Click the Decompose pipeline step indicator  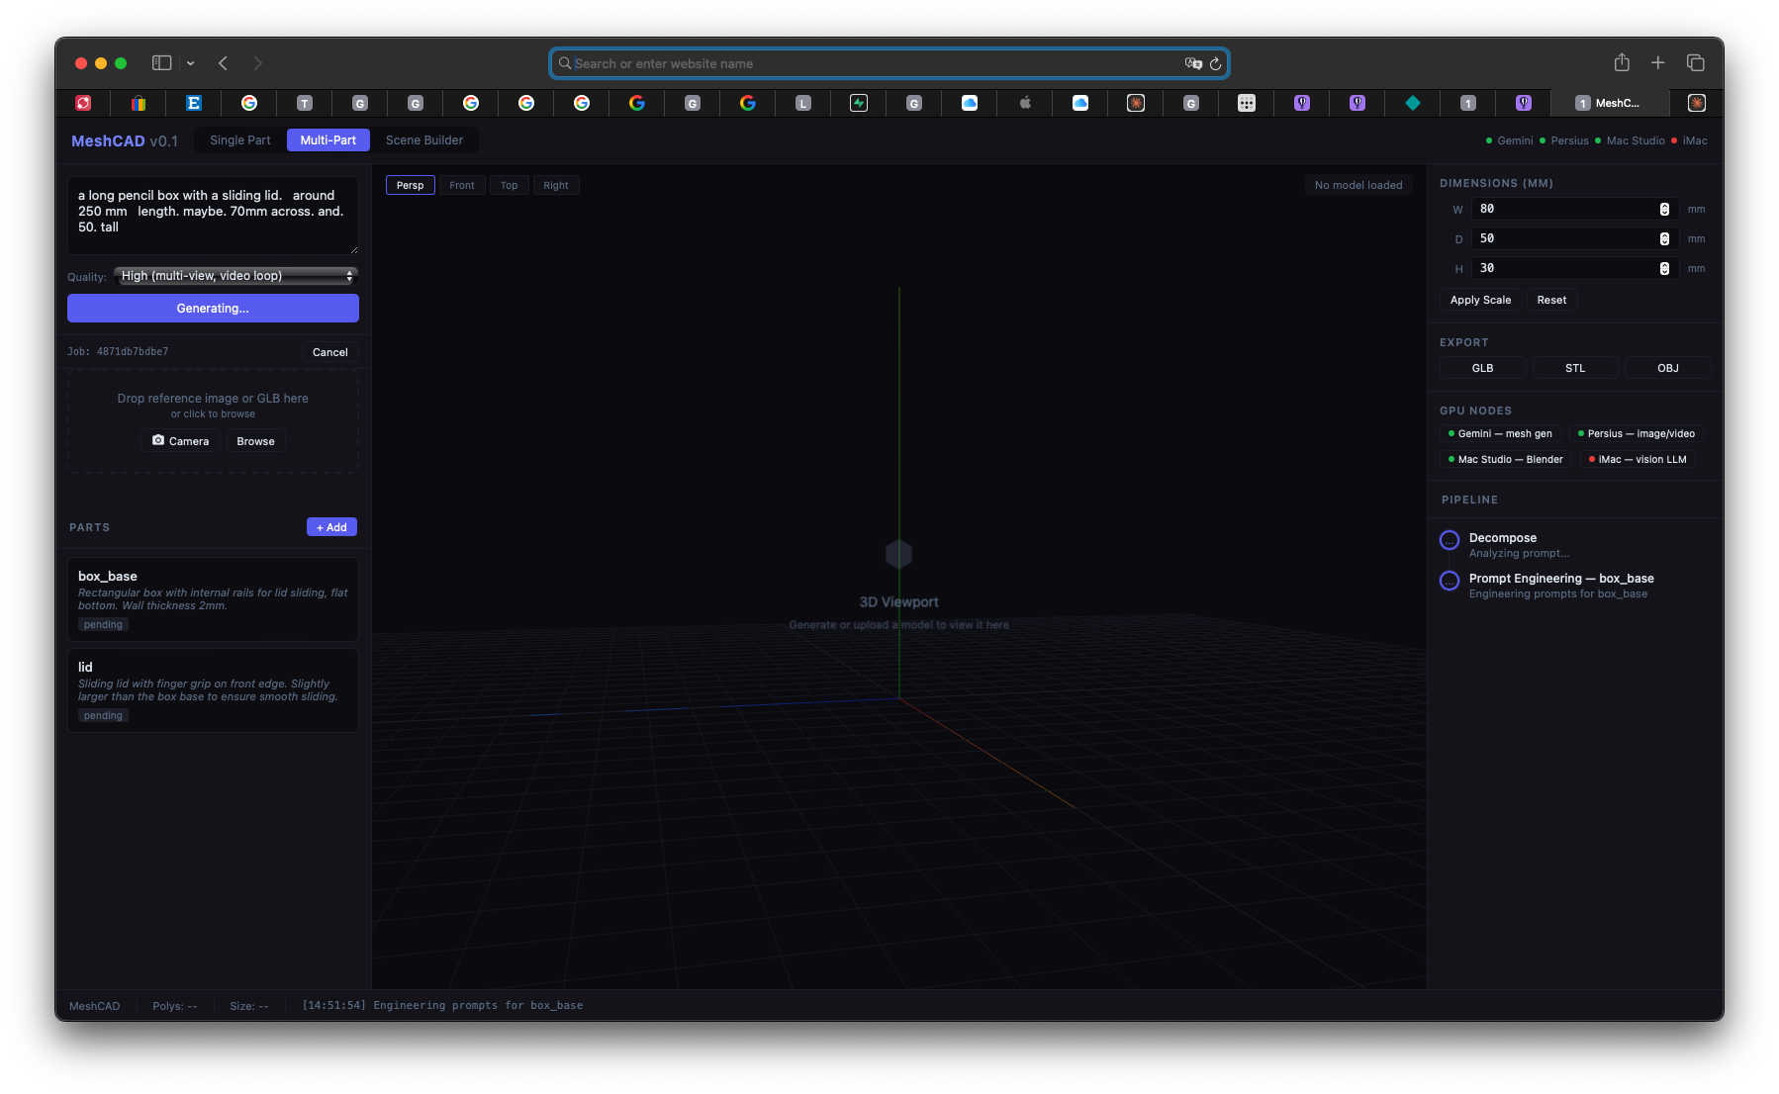1450,540
